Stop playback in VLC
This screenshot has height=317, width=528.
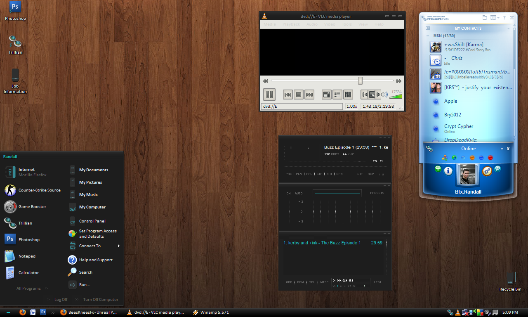point(299,95)
